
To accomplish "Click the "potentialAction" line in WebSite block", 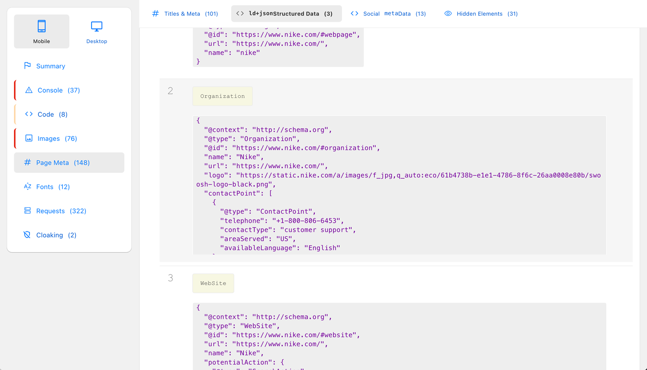I will tap(244, 362).
